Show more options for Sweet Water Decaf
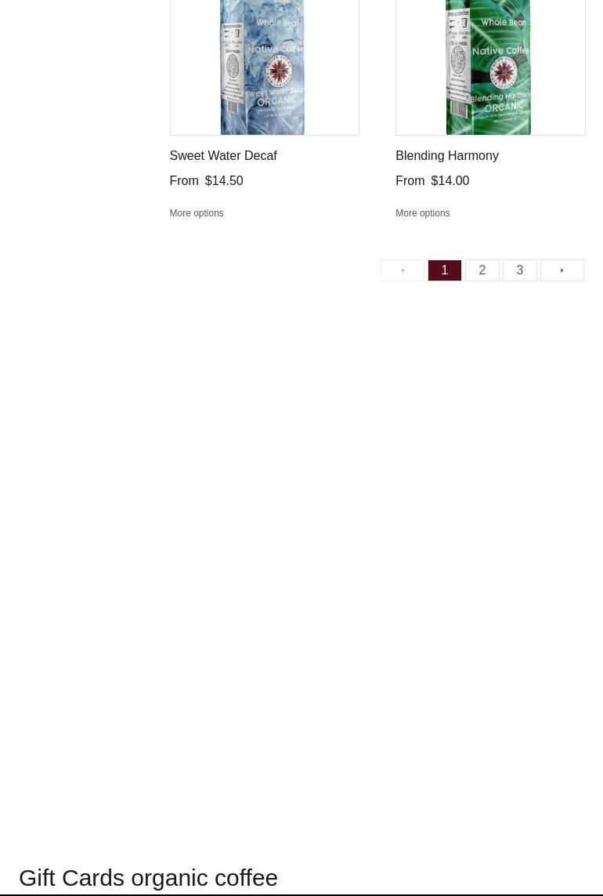Viewport: 603px width, 896px height. coord(197,213)
